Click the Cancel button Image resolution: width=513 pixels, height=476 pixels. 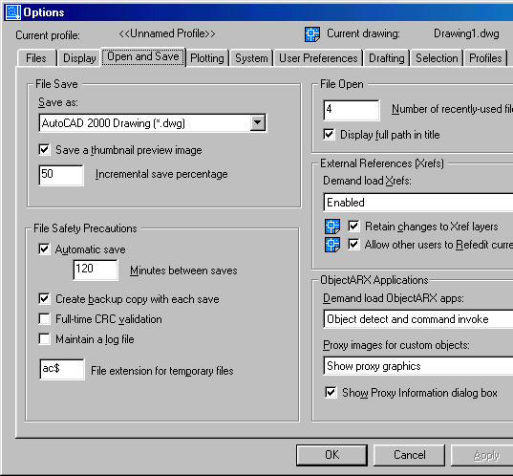click(409, 455)
